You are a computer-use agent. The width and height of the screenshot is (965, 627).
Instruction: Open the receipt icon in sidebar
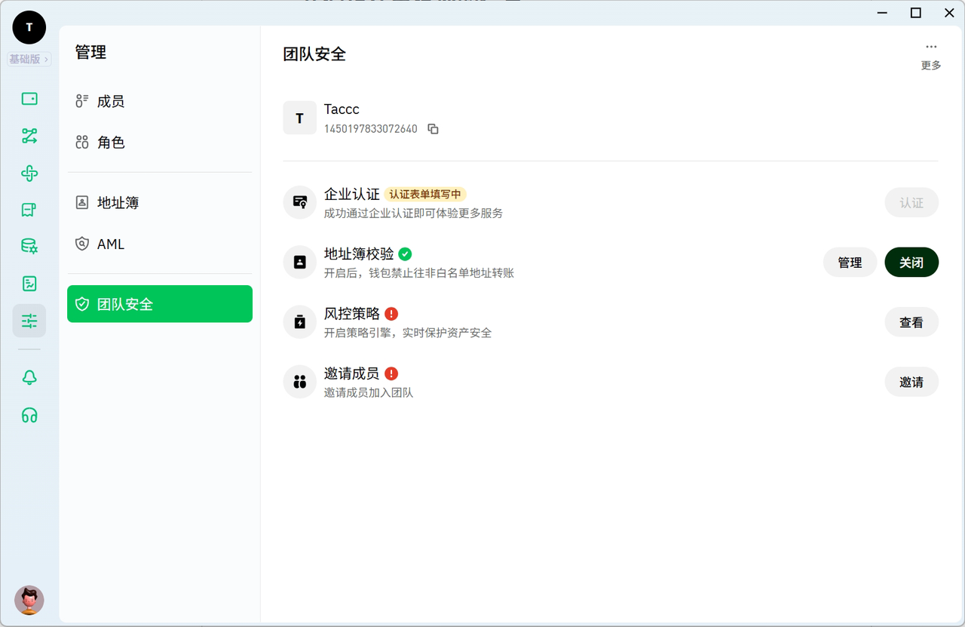pyautogui.click(x=29, y=210)
